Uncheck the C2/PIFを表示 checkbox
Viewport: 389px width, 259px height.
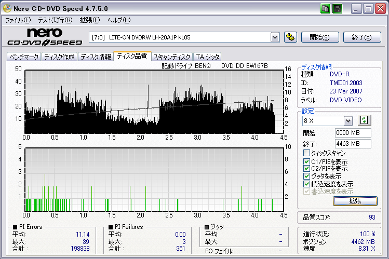click(306, 169)
